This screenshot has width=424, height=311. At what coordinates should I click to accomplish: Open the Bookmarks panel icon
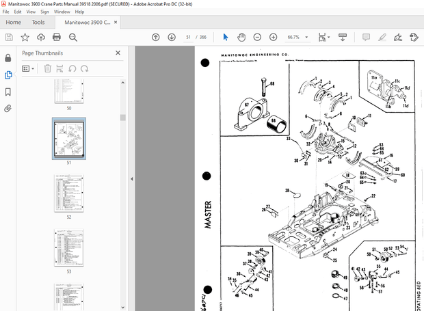8,92
